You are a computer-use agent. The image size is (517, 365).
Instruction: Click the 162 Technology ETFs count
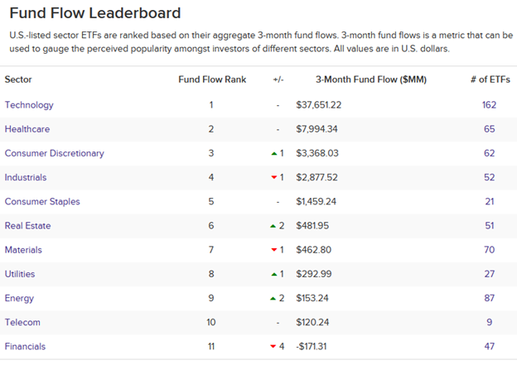click(x=489, y=105)
